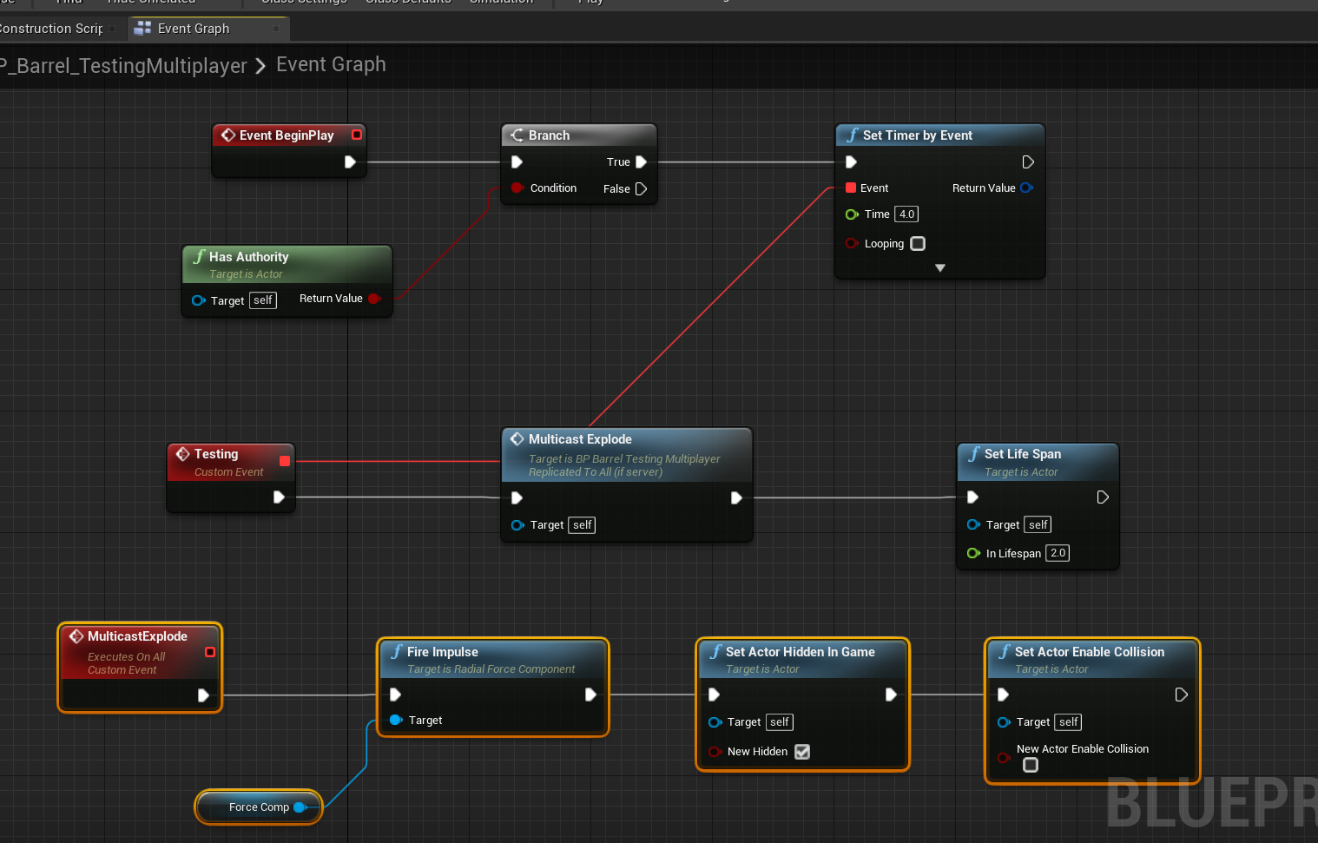Close the Event Graph tab
Screen dimensions: 1318x843
coord(276,29)
